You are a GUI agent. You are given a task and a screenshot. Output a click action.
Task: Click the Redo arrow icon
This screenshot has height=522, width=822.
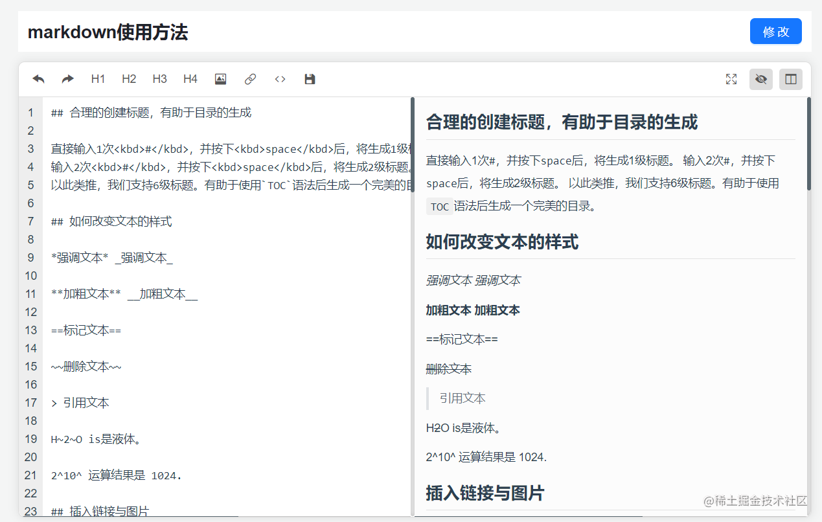pyautogui.click(x=67, y=78)
